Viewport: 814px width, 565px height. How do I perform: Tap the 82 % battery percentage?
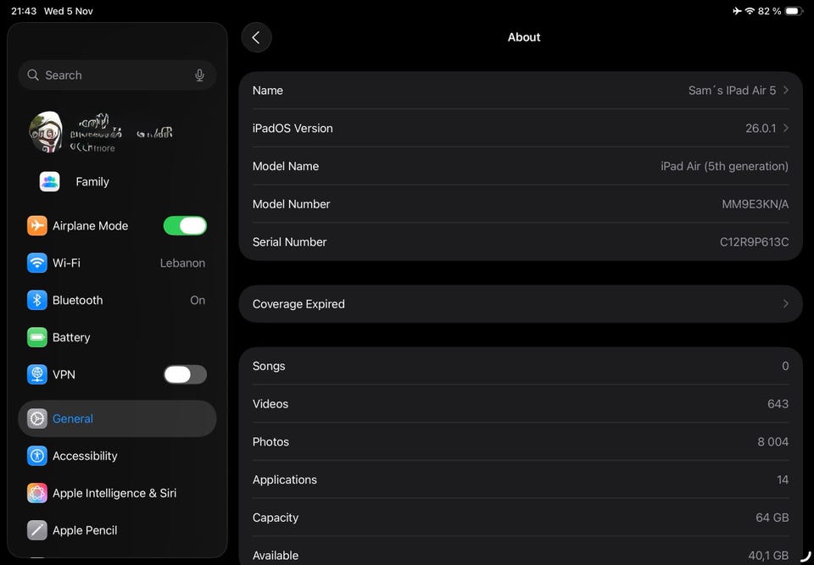(x=769, y=11)
